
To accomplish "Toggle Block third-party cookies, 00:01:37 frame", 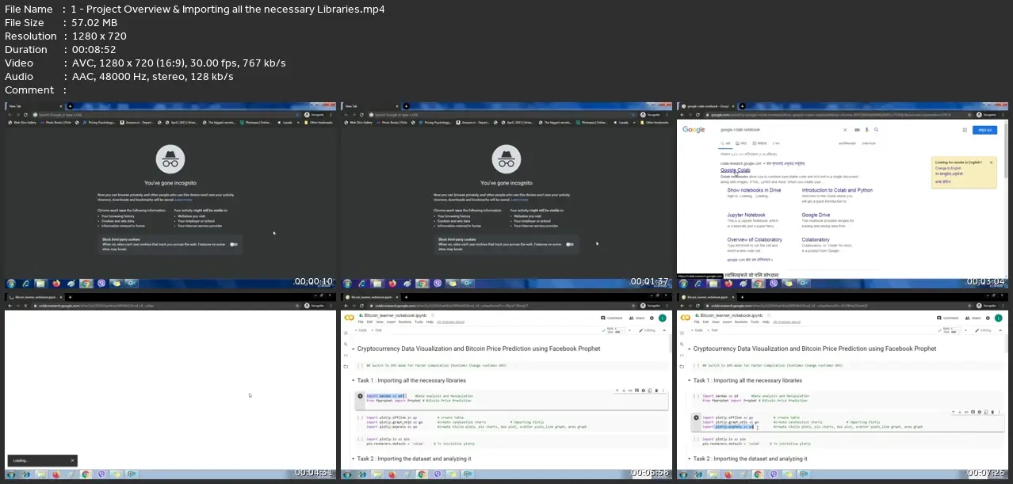I will (571, 244).
